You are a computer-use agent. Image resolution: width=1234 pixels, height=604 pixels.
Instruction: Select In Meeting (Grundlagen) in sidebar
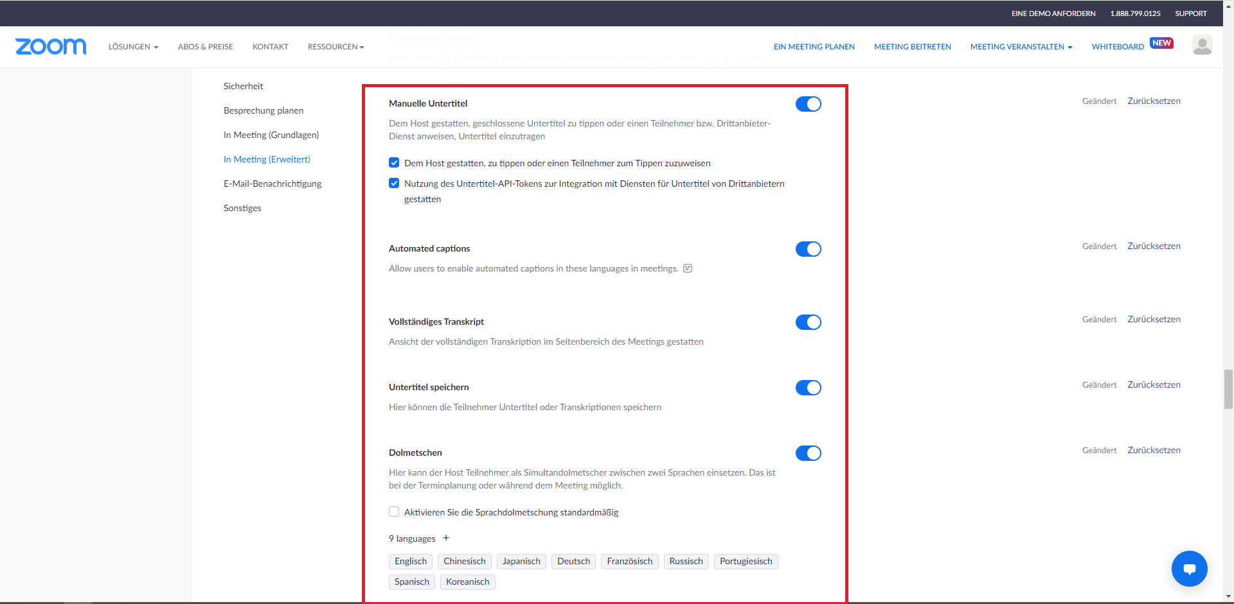tap(271, 135)
